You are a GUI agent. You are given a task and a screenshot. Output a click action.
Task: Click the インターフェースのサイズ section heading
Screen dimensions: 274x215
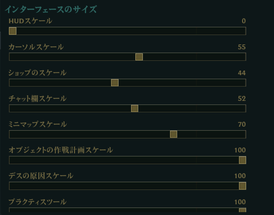point(50,9)
